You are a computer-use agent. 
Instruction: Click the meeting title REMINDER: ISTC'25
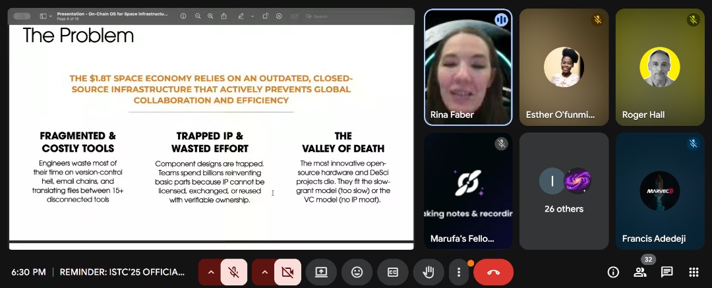tap(123, 272)
